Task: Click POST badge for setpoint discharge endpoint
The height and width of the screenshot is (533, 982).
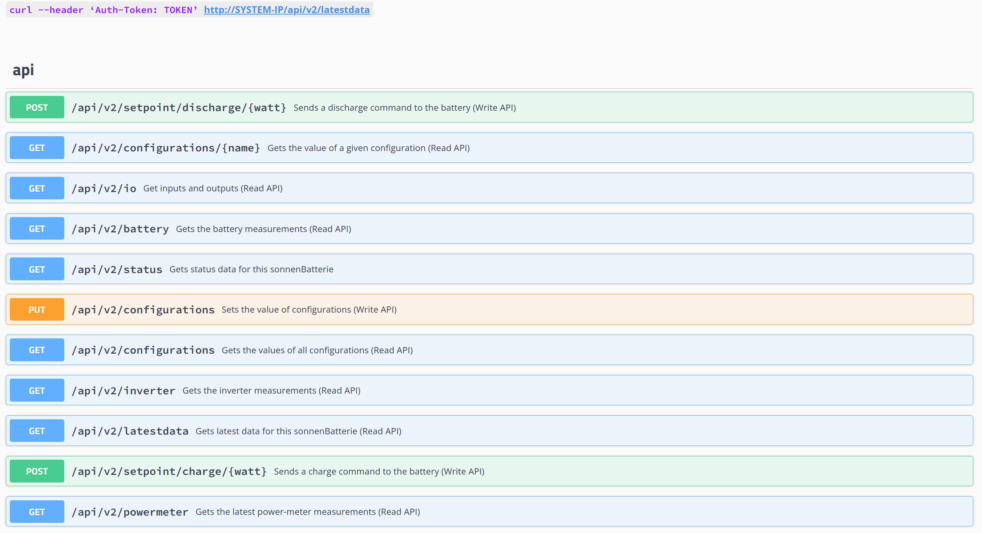Action: click(x=37, y=107)
